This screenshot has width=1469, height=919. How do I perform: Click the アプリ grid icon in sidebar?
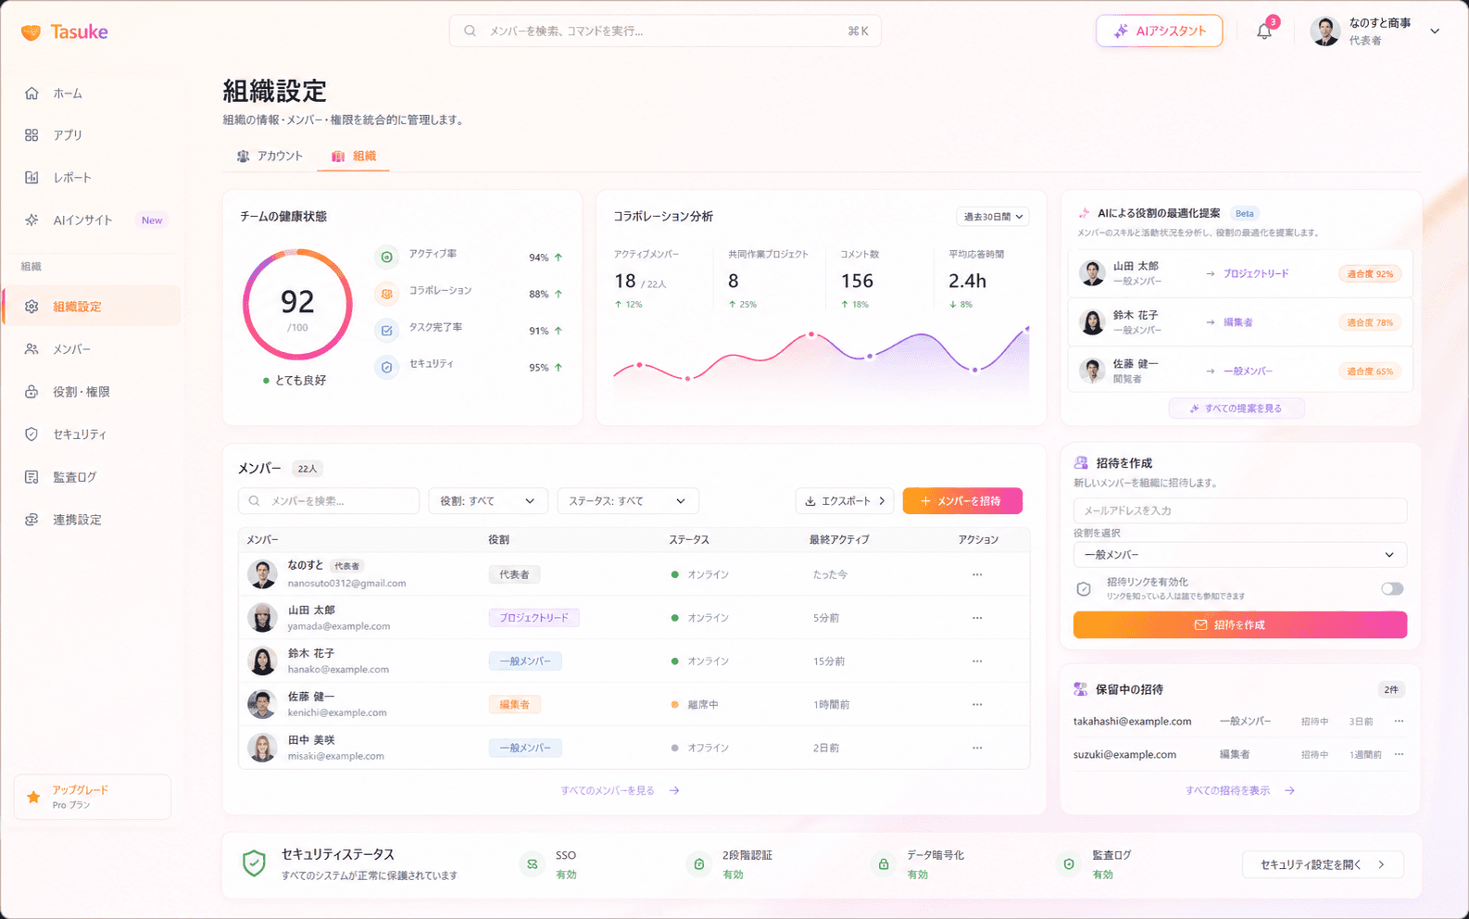31,135
